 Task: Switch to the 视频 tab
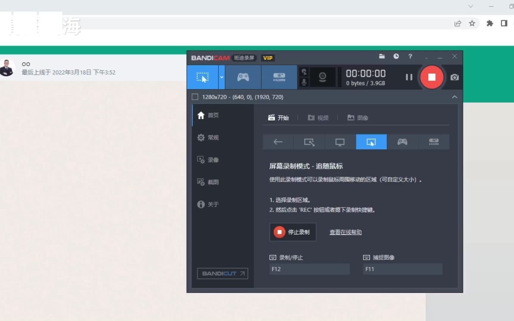pos(318,118)
